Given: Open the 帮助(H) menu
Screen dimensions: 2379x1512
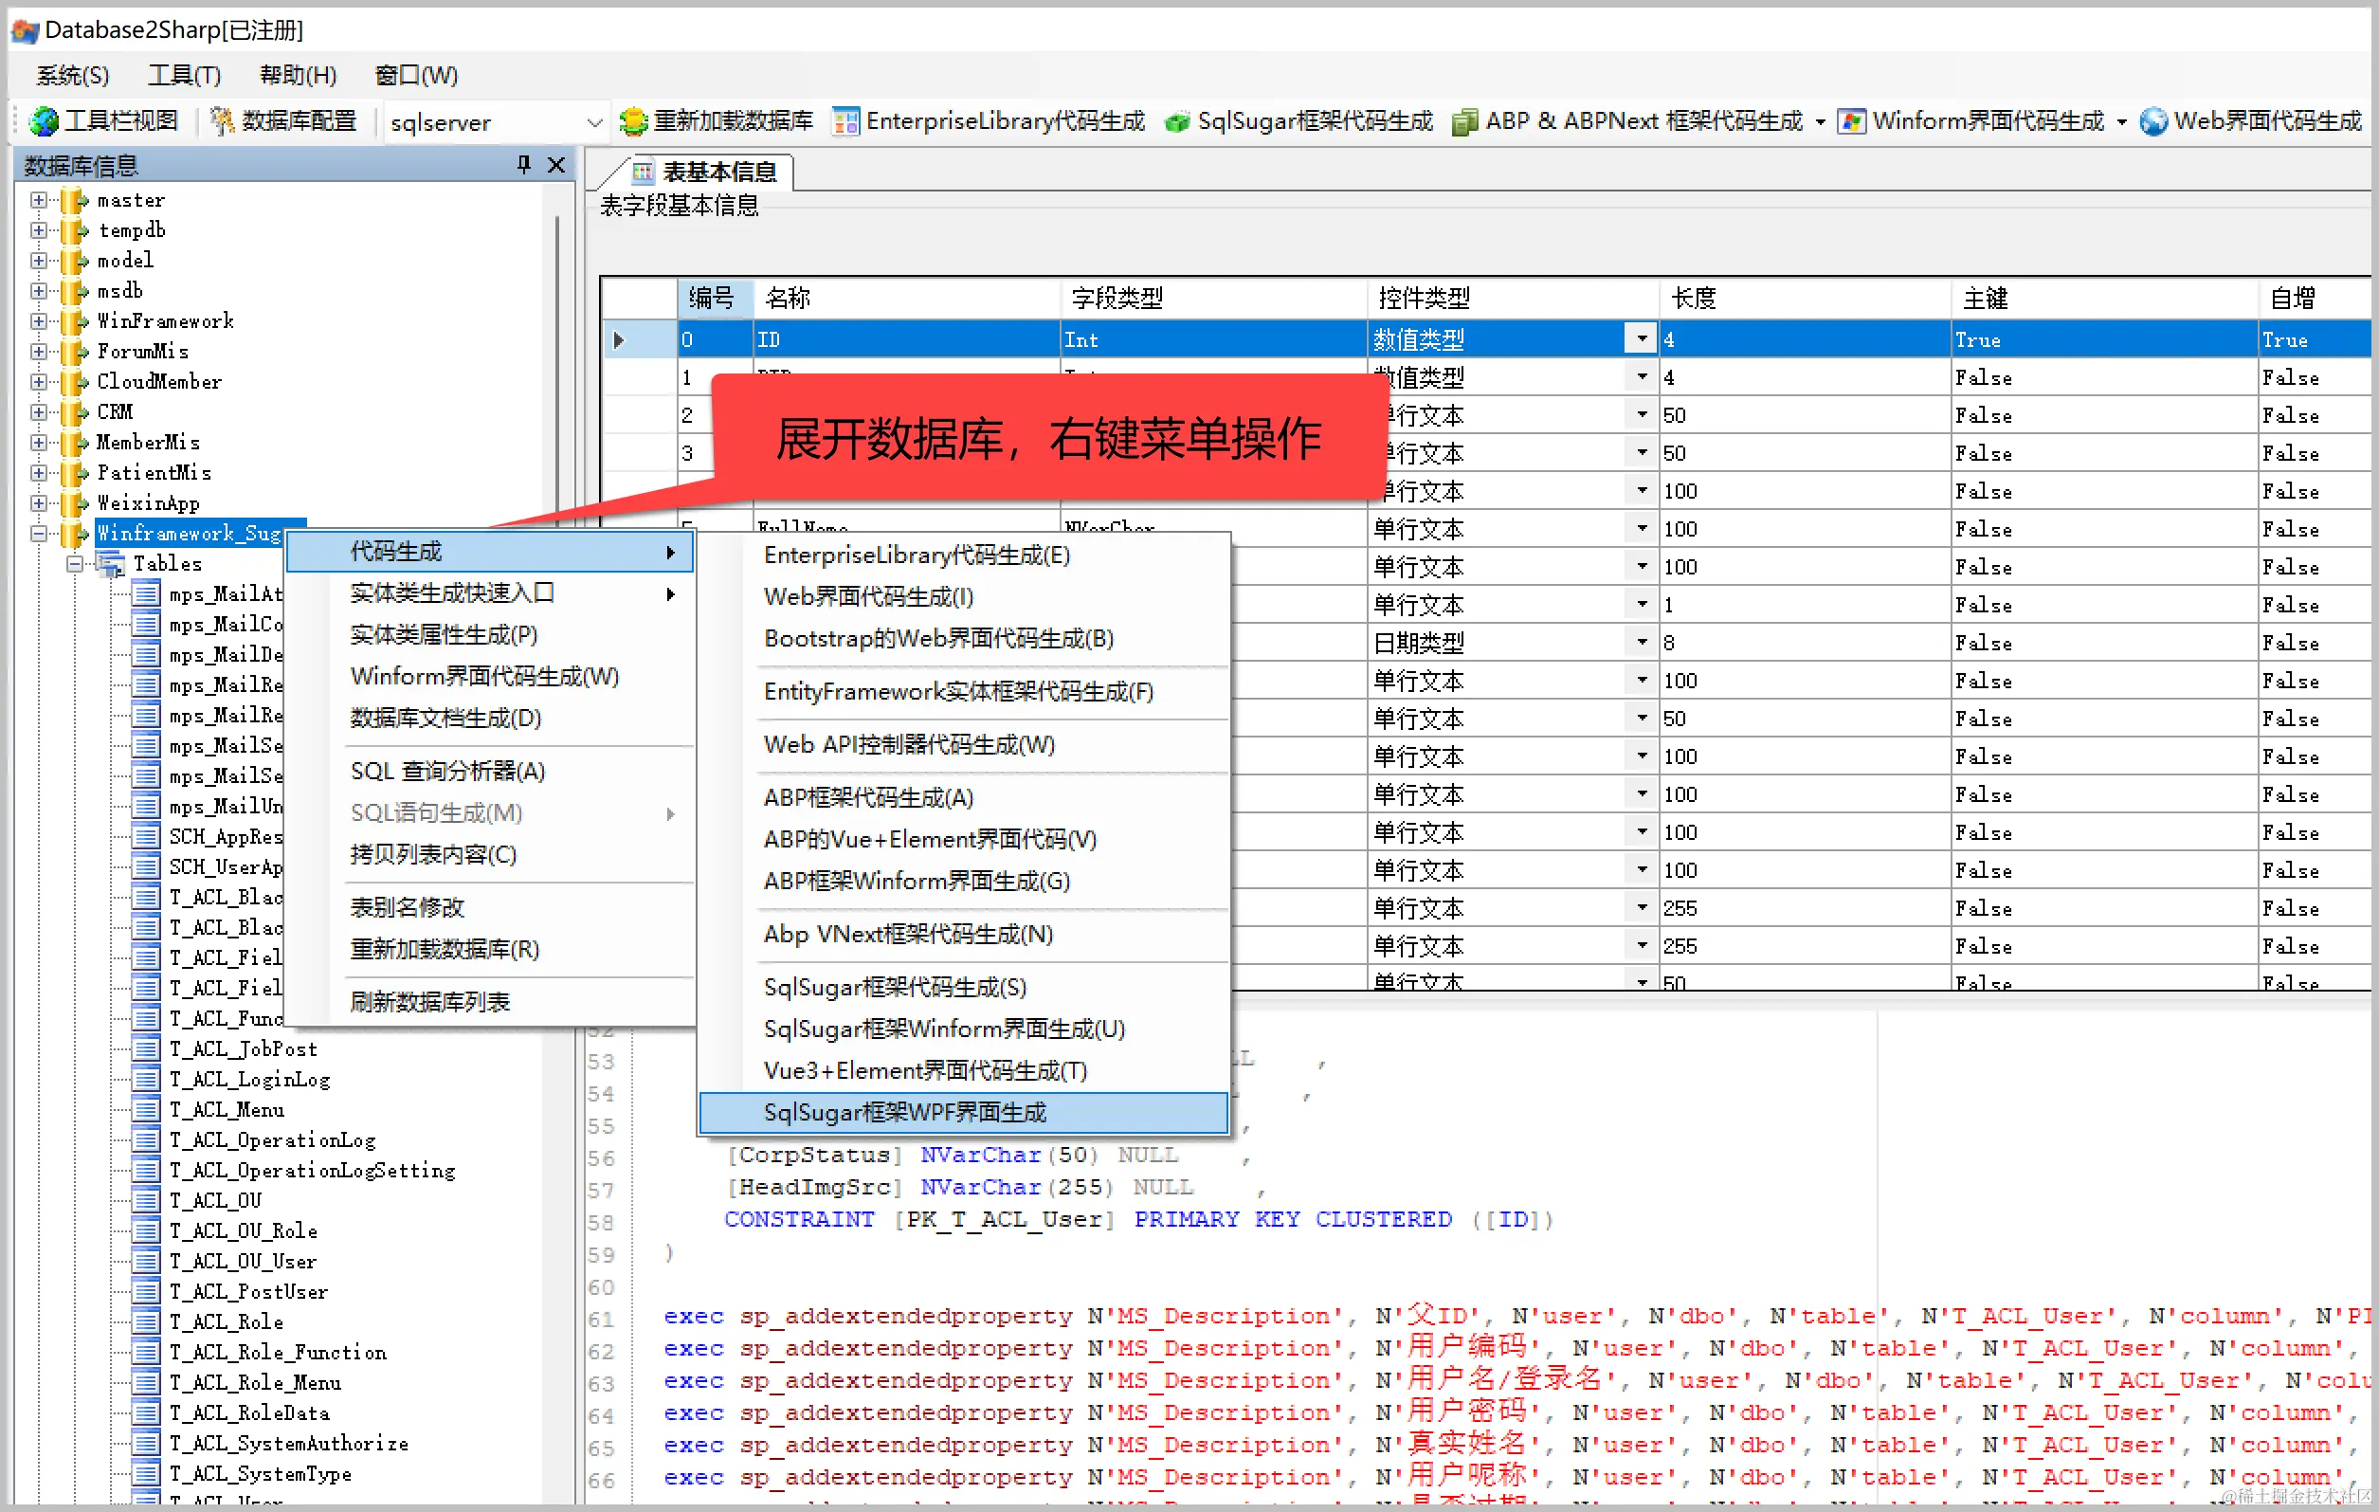Looking at the screenshot, I should click(298, 75).
